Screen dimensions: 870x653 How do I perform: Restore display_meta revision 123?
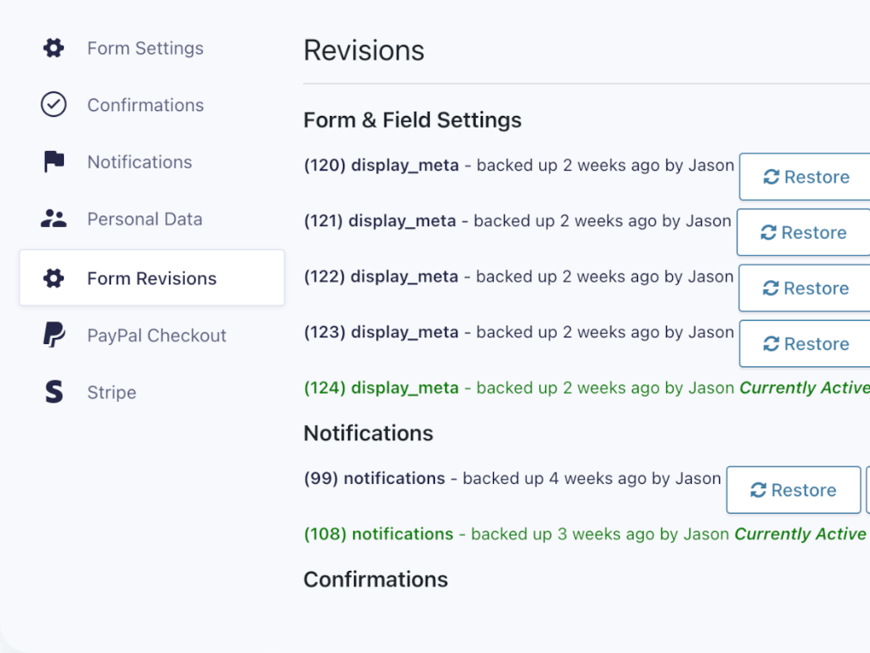pos(805,344)
